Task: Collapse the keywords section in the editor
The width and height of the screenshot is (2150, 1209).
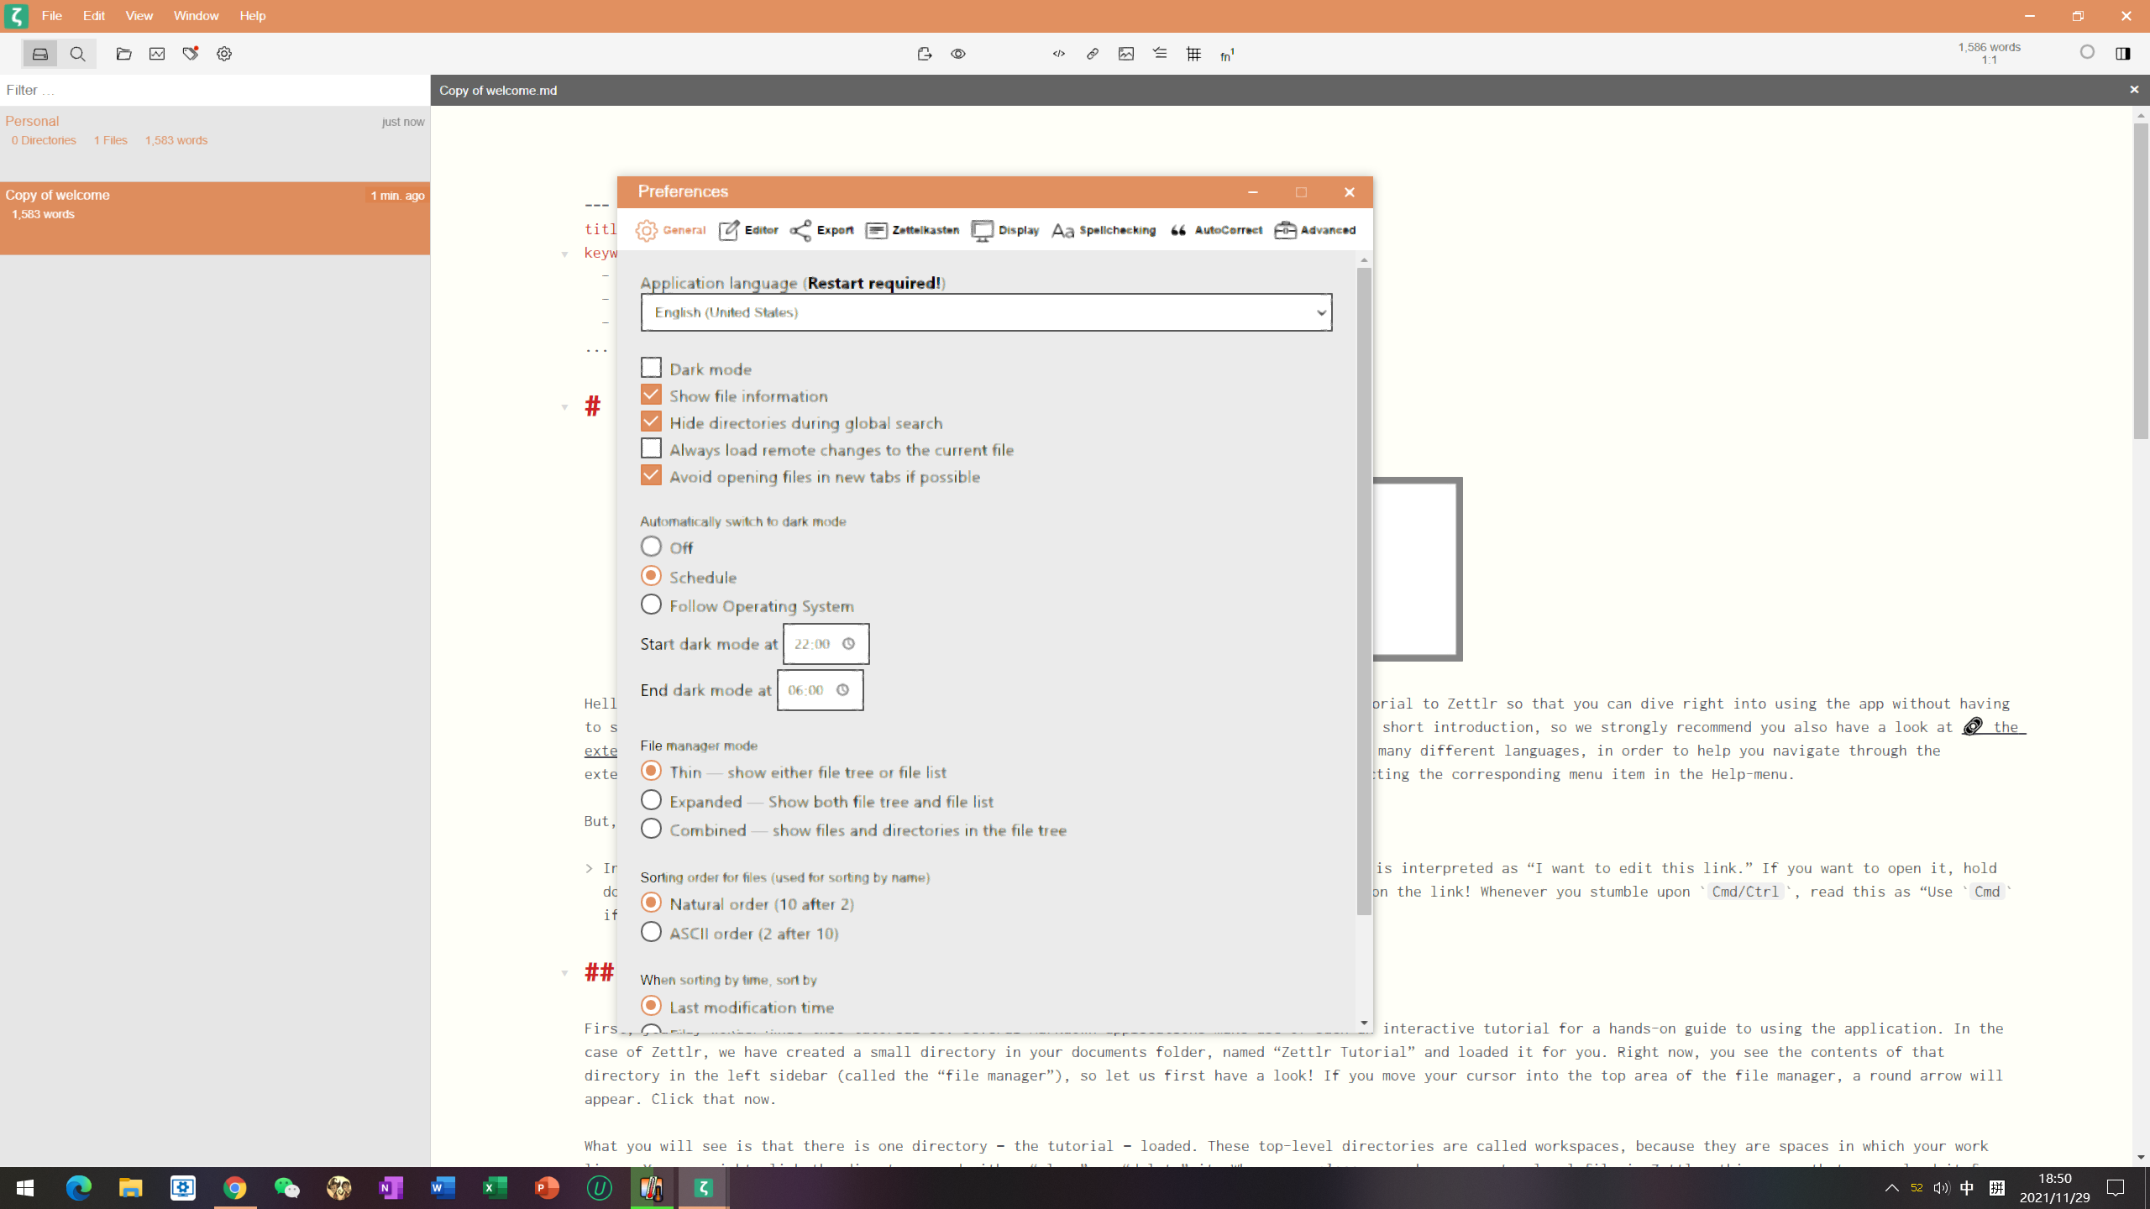Action: coord(564,254)
